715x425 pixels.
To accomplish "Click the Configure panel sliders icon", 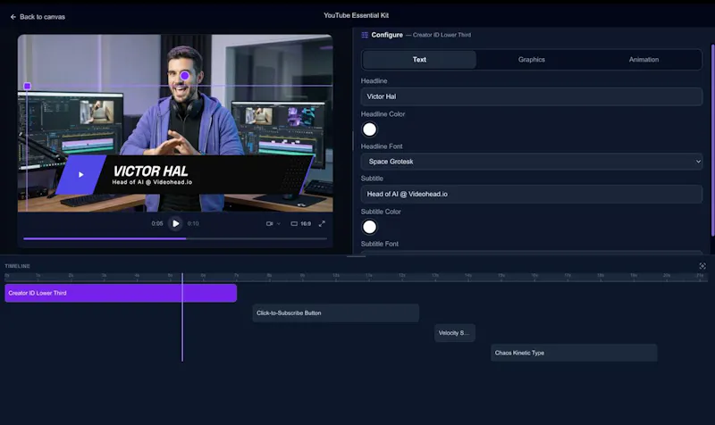I will coord(365,35).
